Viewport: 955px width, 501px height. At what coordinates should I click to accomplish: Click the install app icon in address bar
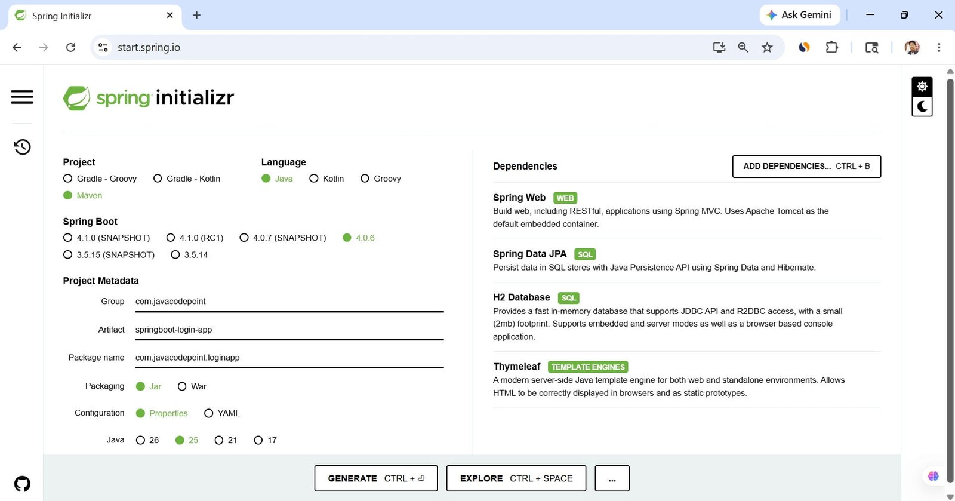719,47
